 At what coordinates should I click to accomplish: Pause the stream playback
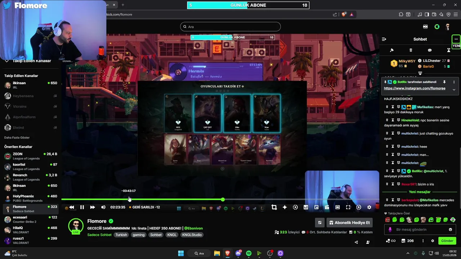point(82,207)
